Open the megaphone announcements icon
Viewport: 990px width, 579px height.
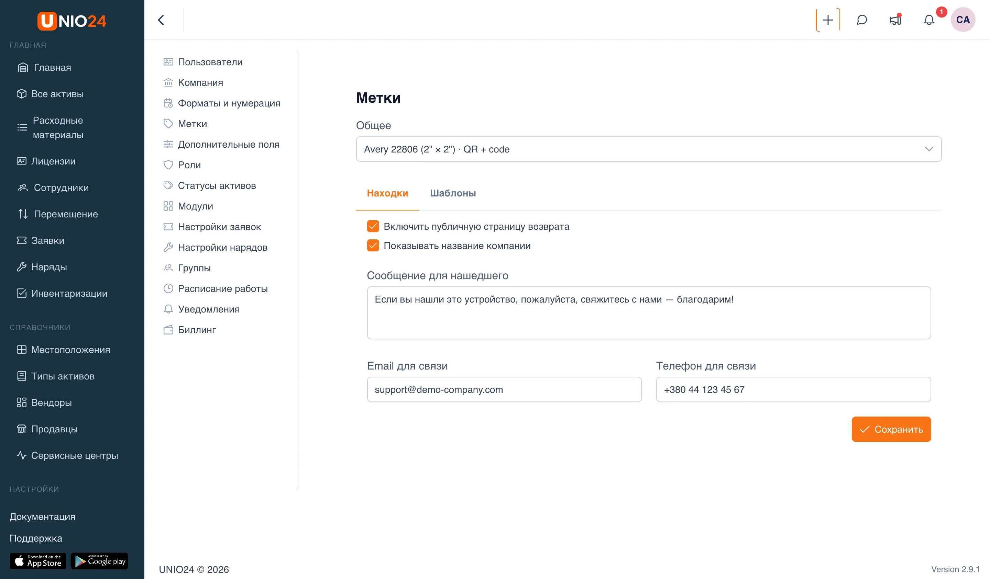pyautogui.click(x=895, y=20)
